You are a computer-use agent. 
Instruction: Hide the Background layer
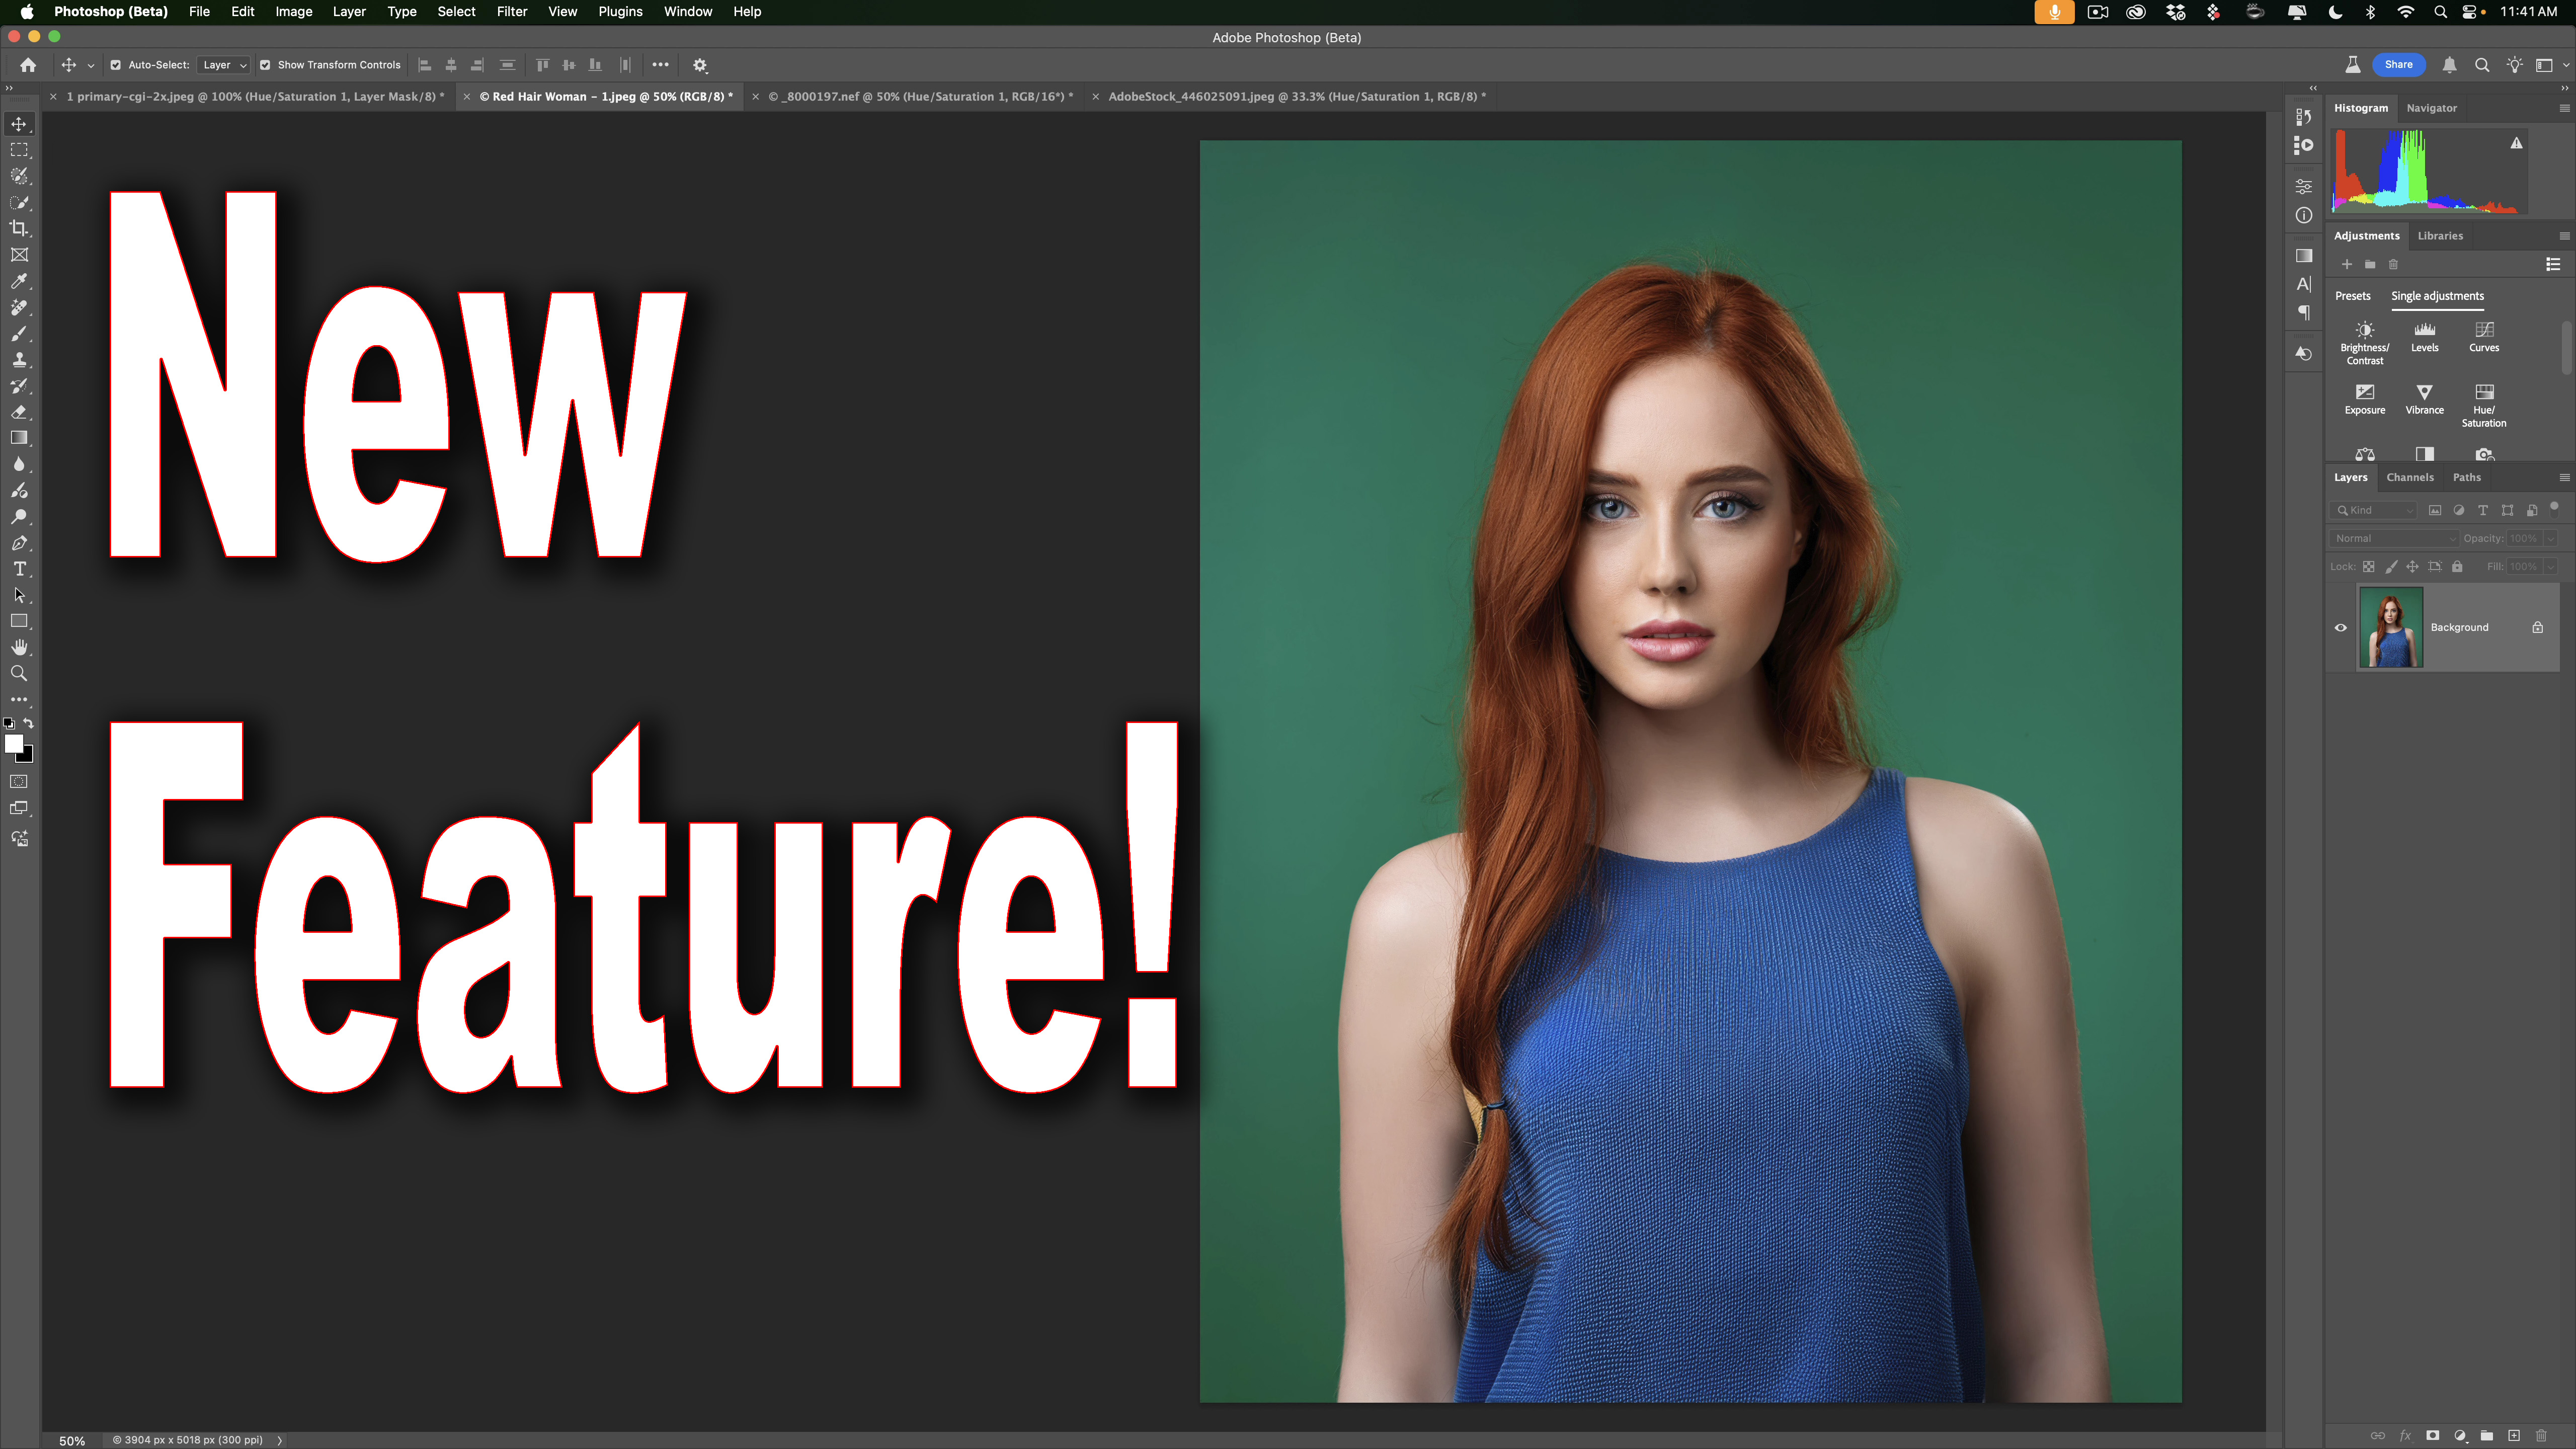pos(2340,627)
